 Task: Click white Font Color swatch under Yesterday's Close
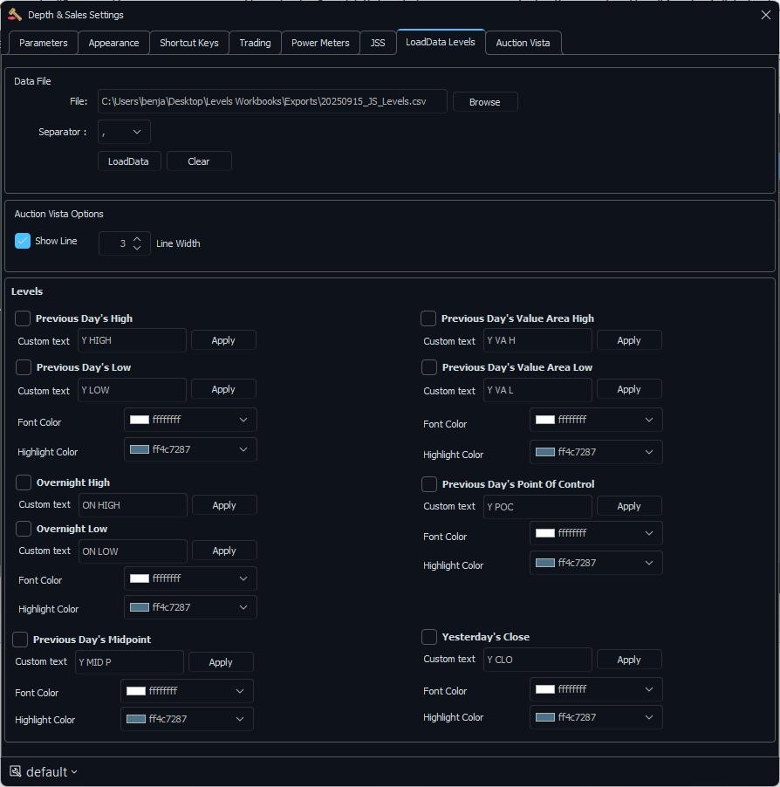[x=545, y=689]
